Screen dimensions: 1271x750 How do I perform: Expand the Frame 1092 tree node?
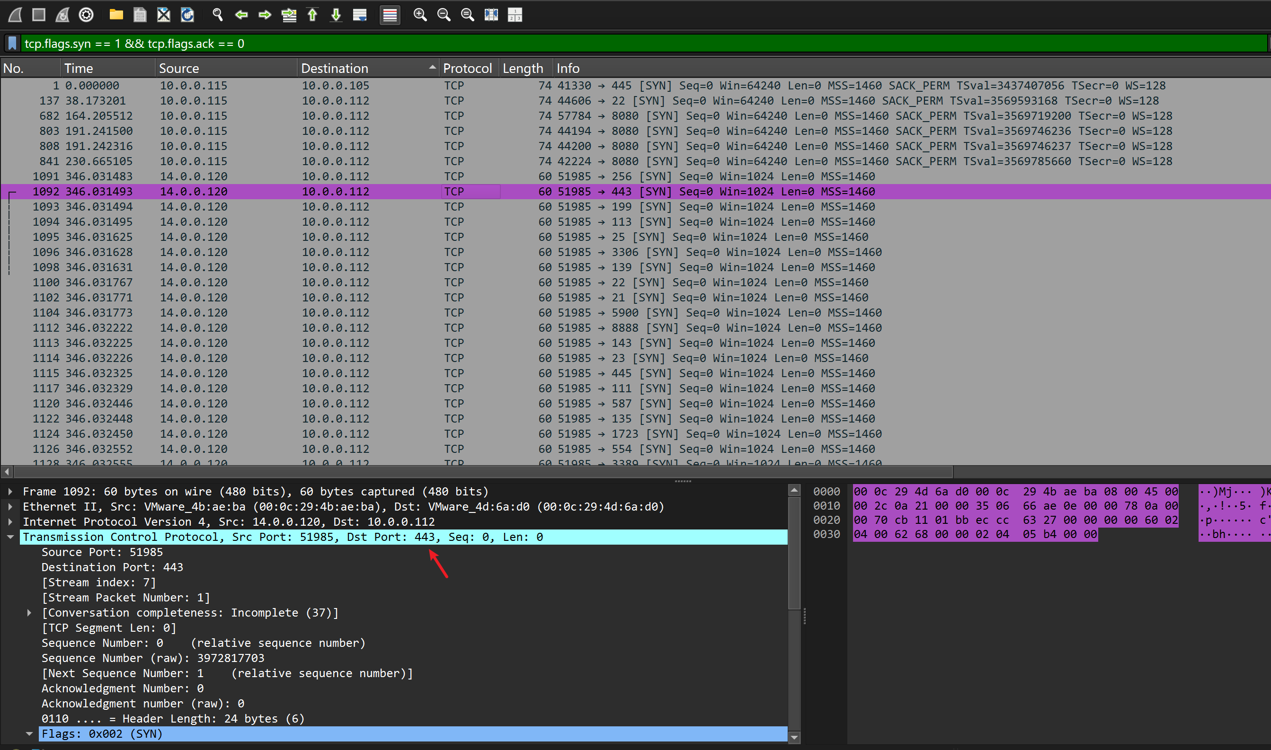point(10,491)
